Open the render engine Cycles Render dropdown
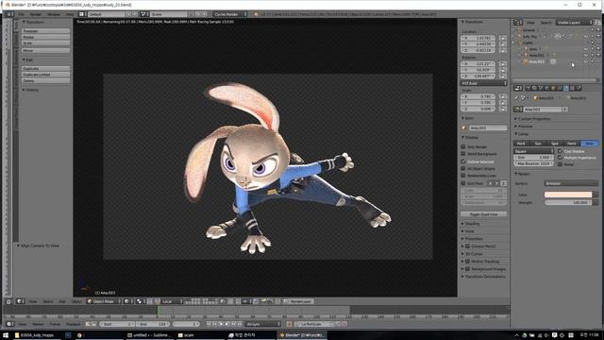 tap(229, 14)
